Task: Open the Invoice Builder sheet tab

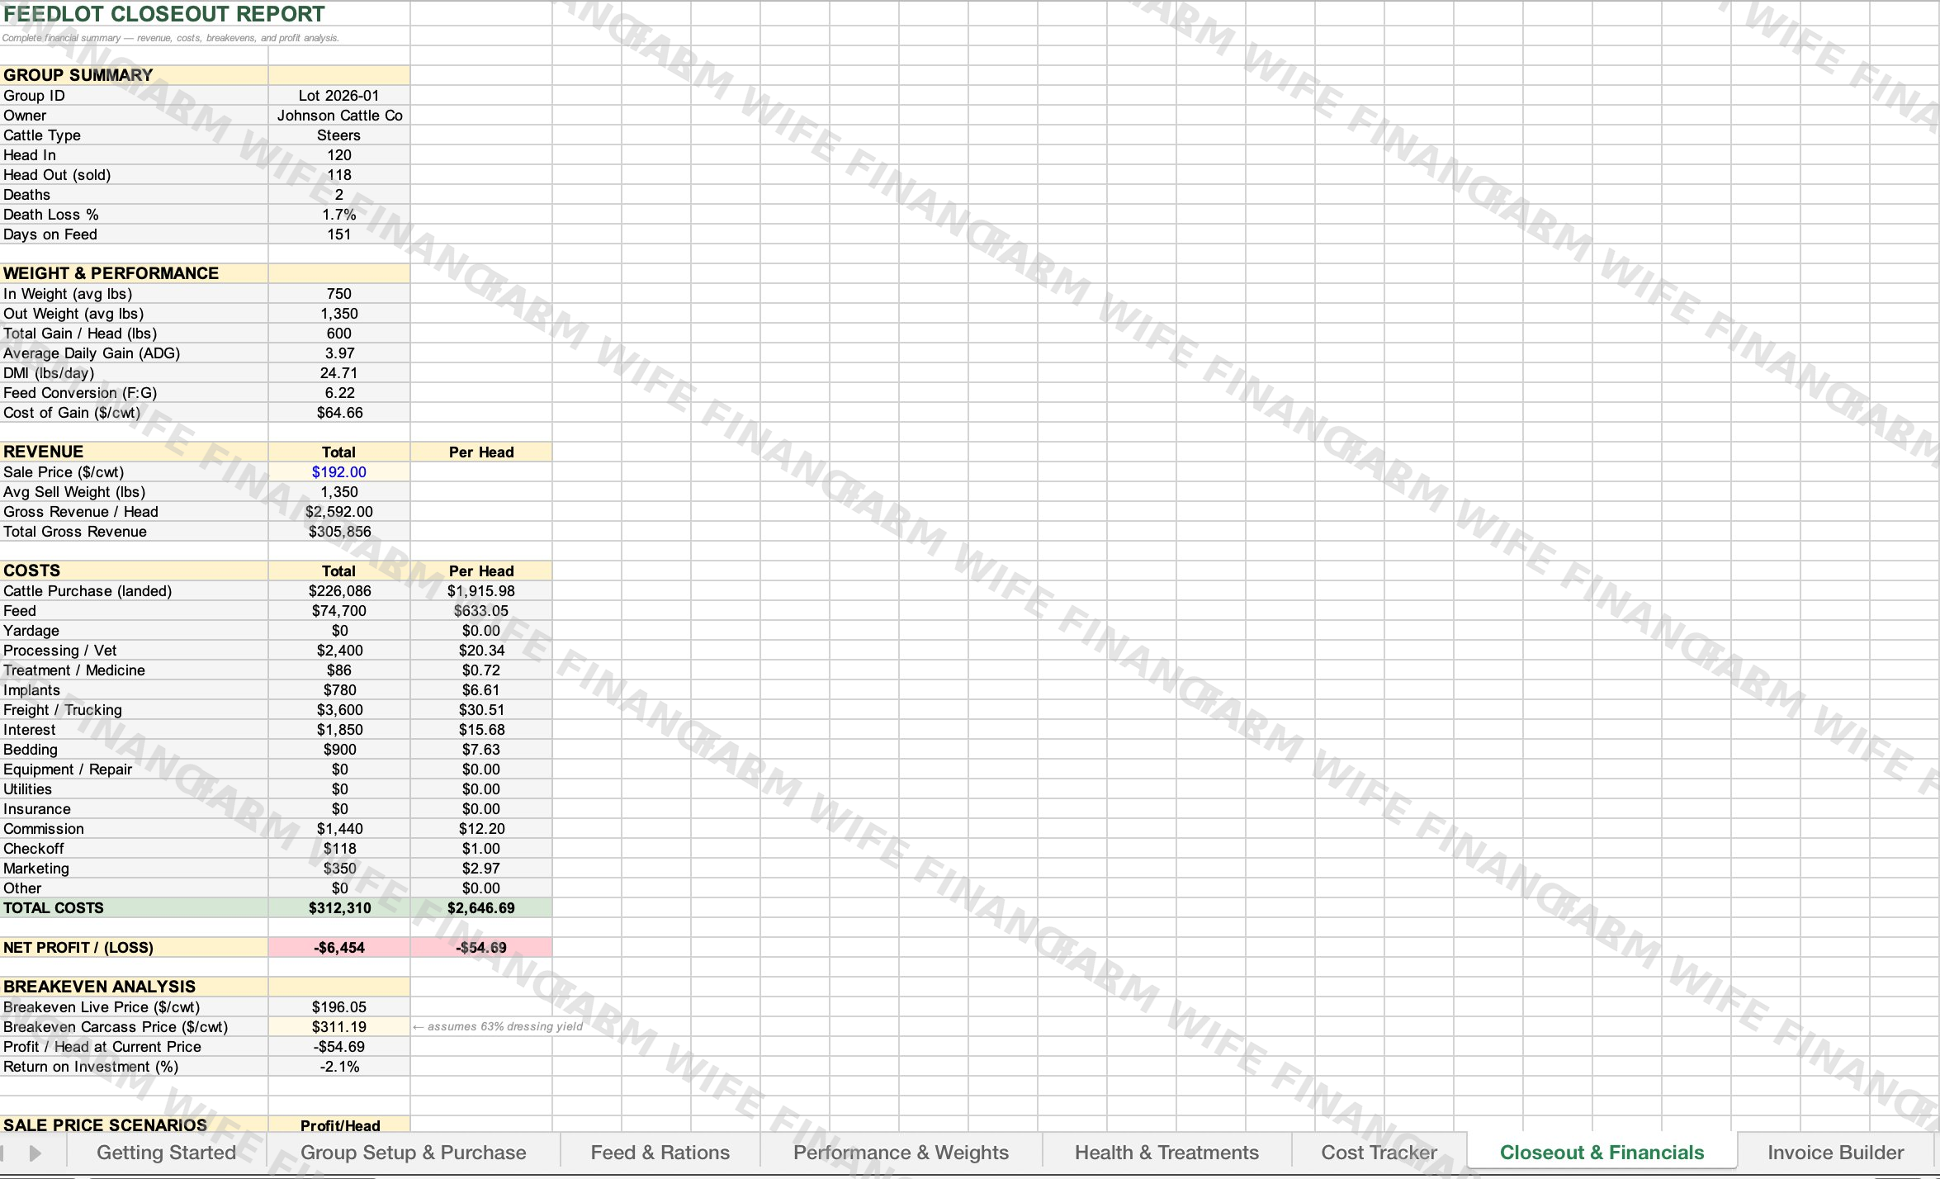Action: click(1835, 1152)
